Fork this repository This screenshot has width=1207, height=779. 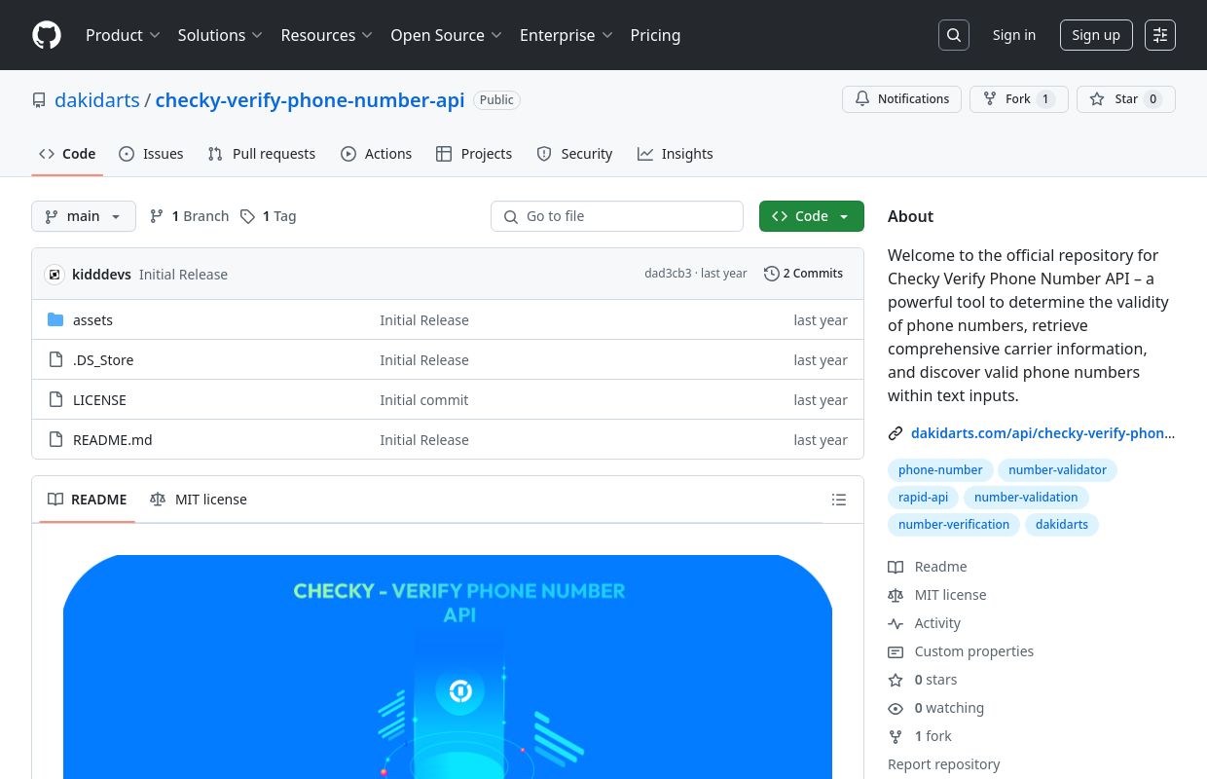[x=1019, y=99]
